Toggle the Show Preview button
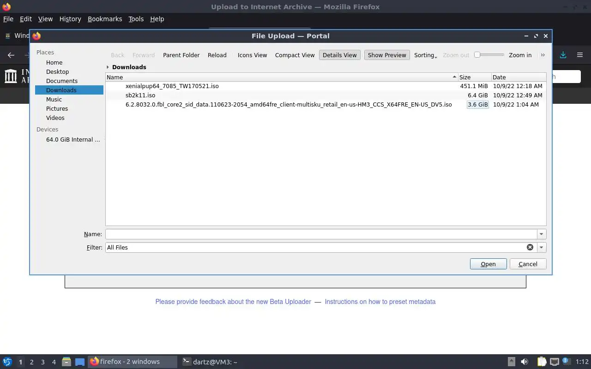Image resolution: width=591 pixels, height=369 pixels. (387, 55)
